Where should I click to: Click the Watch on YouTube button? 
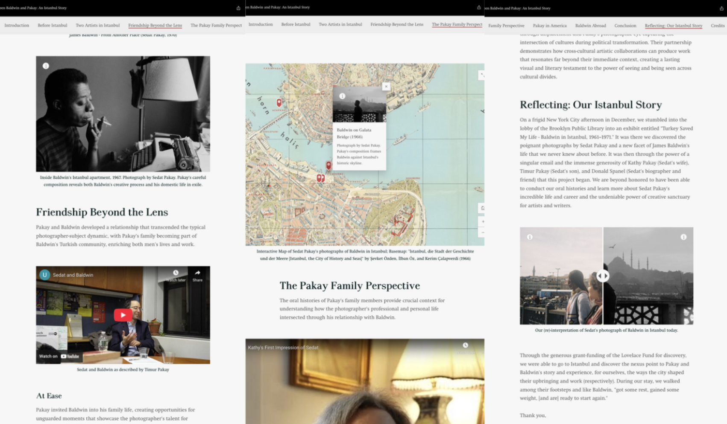pos(59,356)
